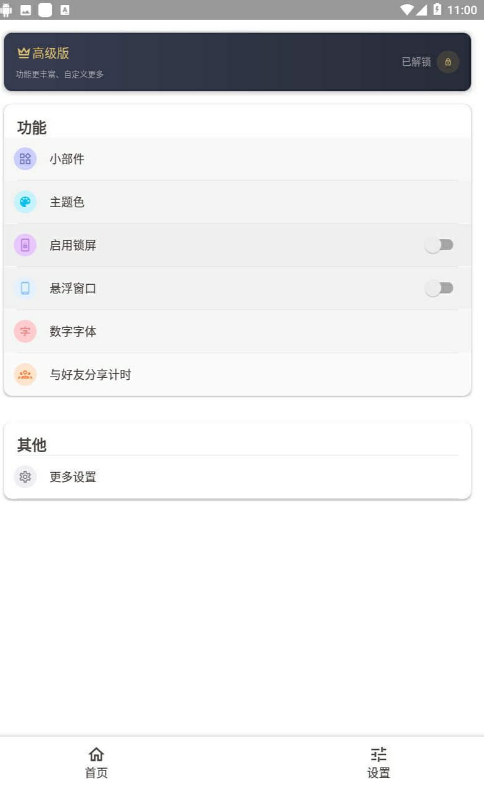Tap the 高级版 premium banner

pyautogui.click(x=185, y=62)
